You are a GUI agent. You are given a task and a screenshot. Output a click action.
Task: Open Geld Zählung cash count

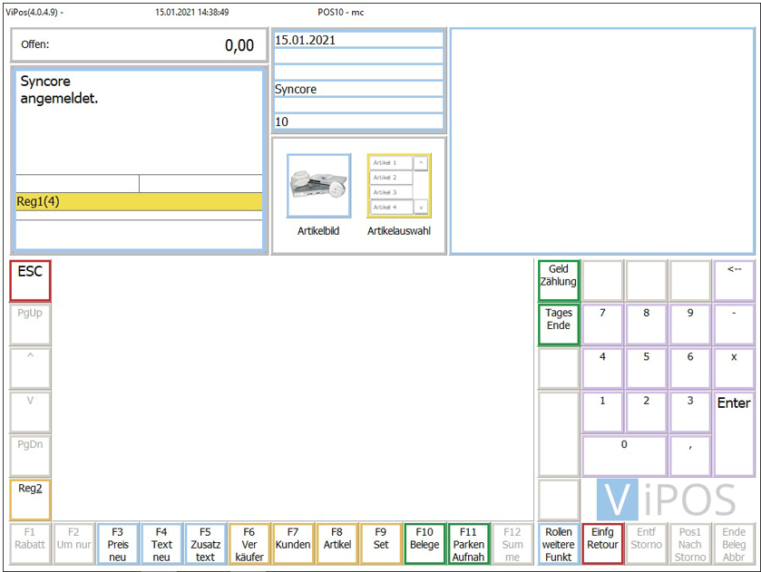click(x=559, y=280)
